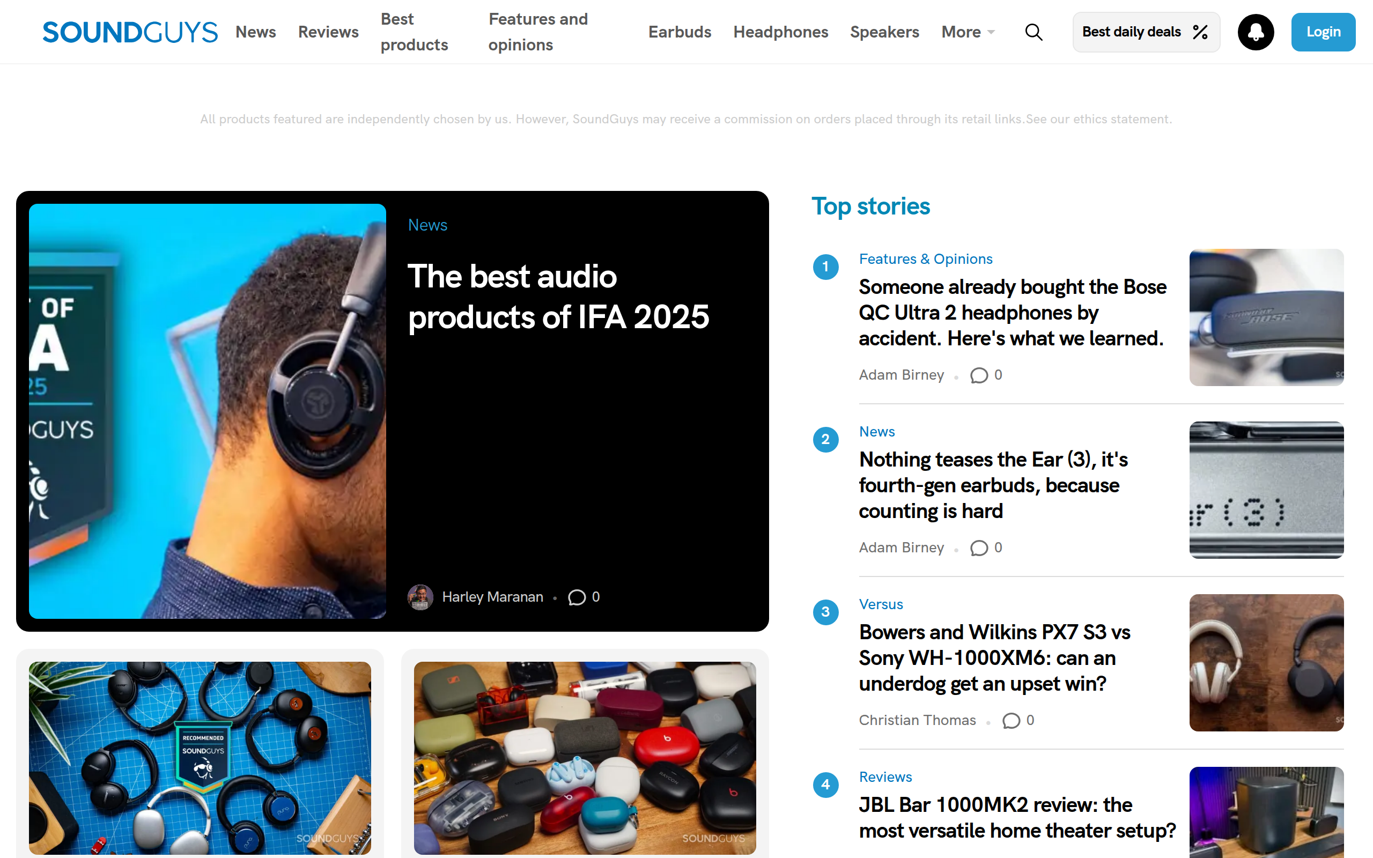The height and width of the screenshot is (858, 1373).
Task: Click percent icon in Best daily deals
Action: point(1199,32)
